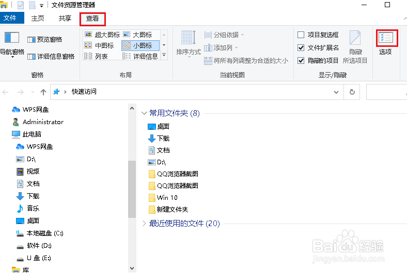Uncheck the 隐藏的项目 checkbox

click(301, 61)
